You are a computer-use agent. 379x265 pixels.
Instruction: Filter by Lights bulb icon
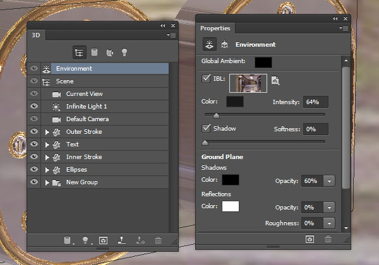(x=124, y=52)
